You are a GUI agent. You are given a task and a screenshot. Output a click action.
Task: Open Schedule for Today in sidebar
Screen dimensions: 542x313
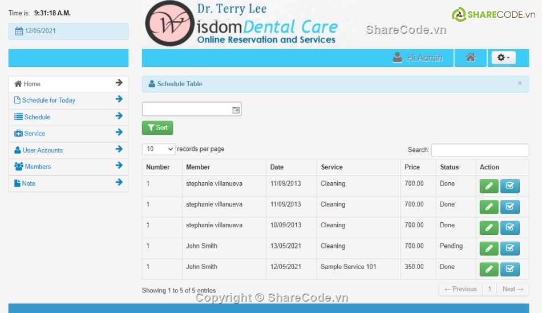coord(48,101)
